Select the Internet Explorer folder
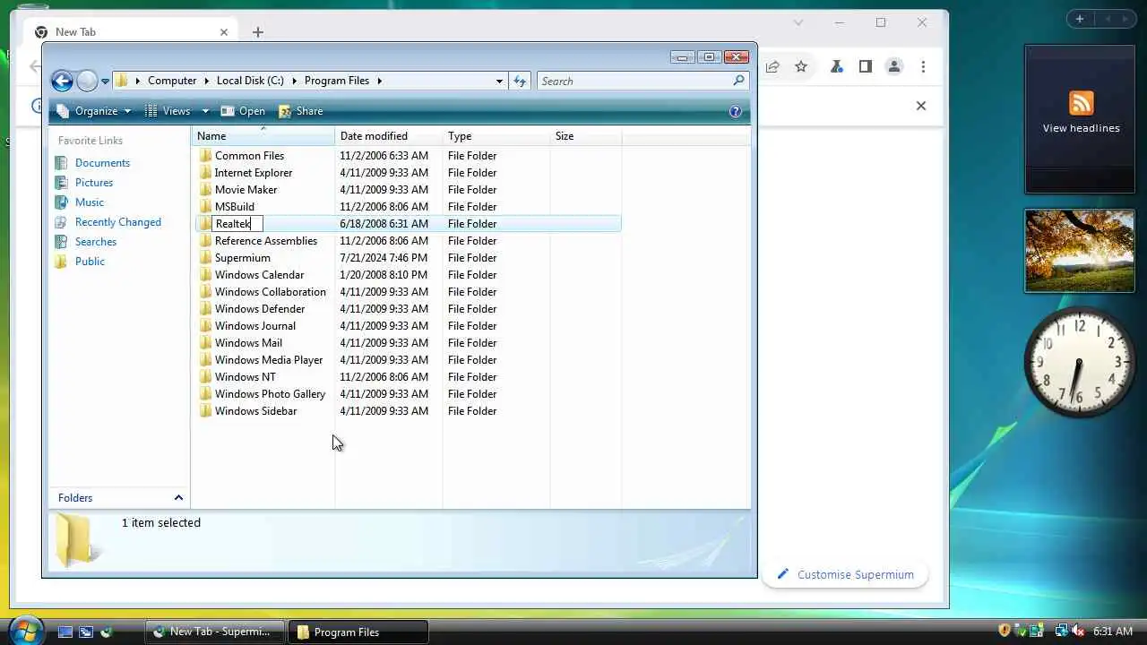This screenshot has width=1147, height=645. tap(254, 173)
